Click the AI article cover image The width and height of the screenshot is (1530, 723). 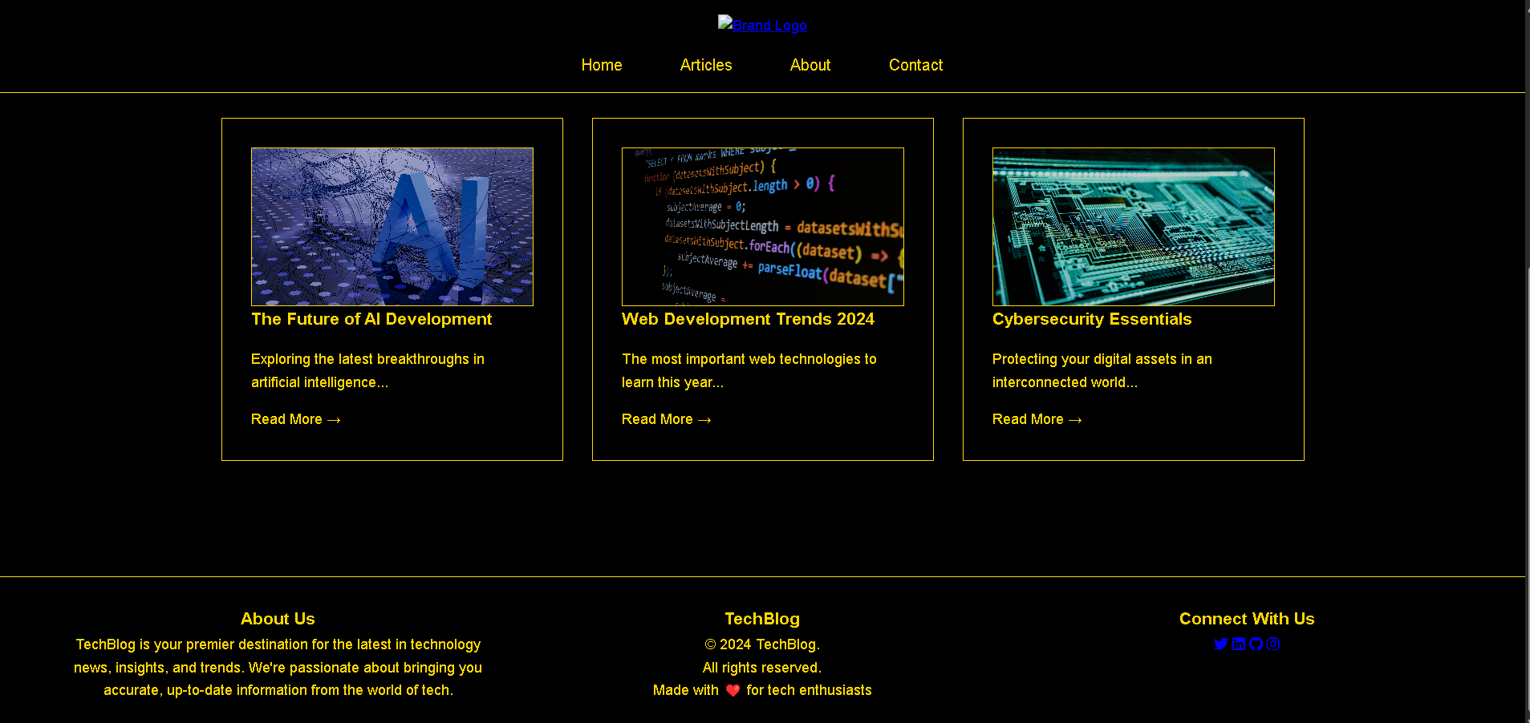point(392,227)
